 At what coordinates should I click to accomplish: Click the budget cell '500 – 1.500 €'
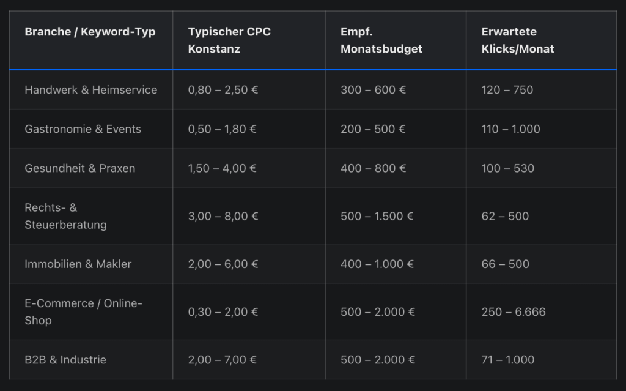coord(377,216)
